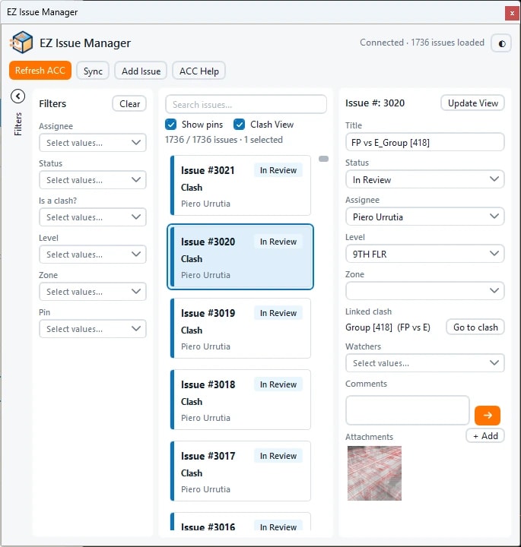Click the Go to clash button
This screenshot has height=547, width=521.
point(475,327)
